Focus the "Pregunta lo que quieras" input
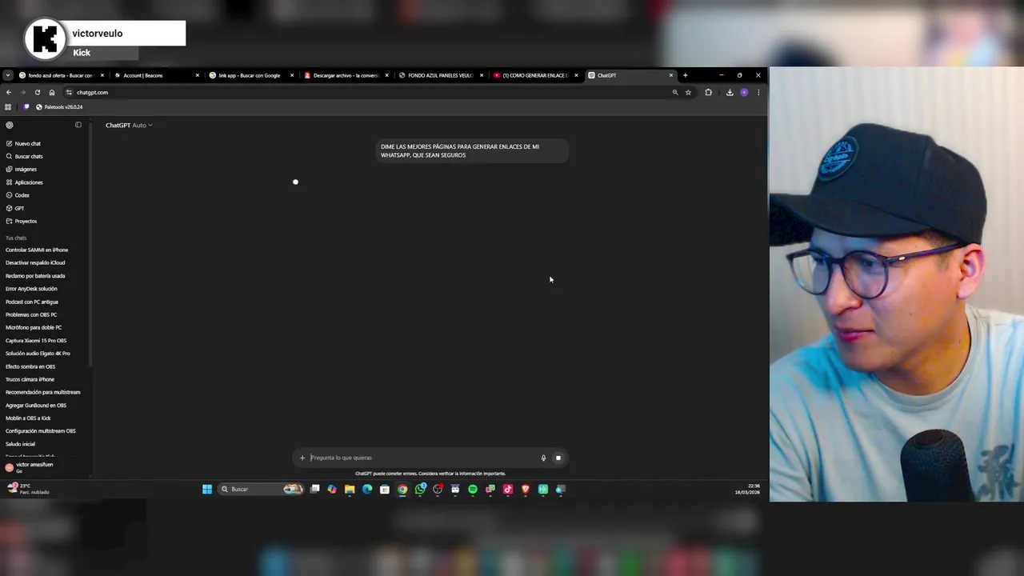 pos(422,458)
